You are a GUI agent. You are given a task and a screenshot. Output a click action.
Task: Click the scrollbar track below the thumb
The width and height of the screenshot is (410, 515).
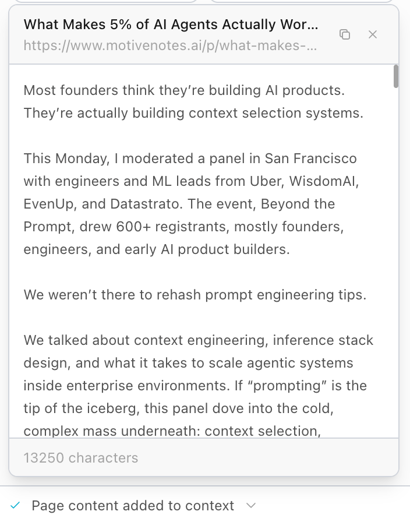point(396,262)
